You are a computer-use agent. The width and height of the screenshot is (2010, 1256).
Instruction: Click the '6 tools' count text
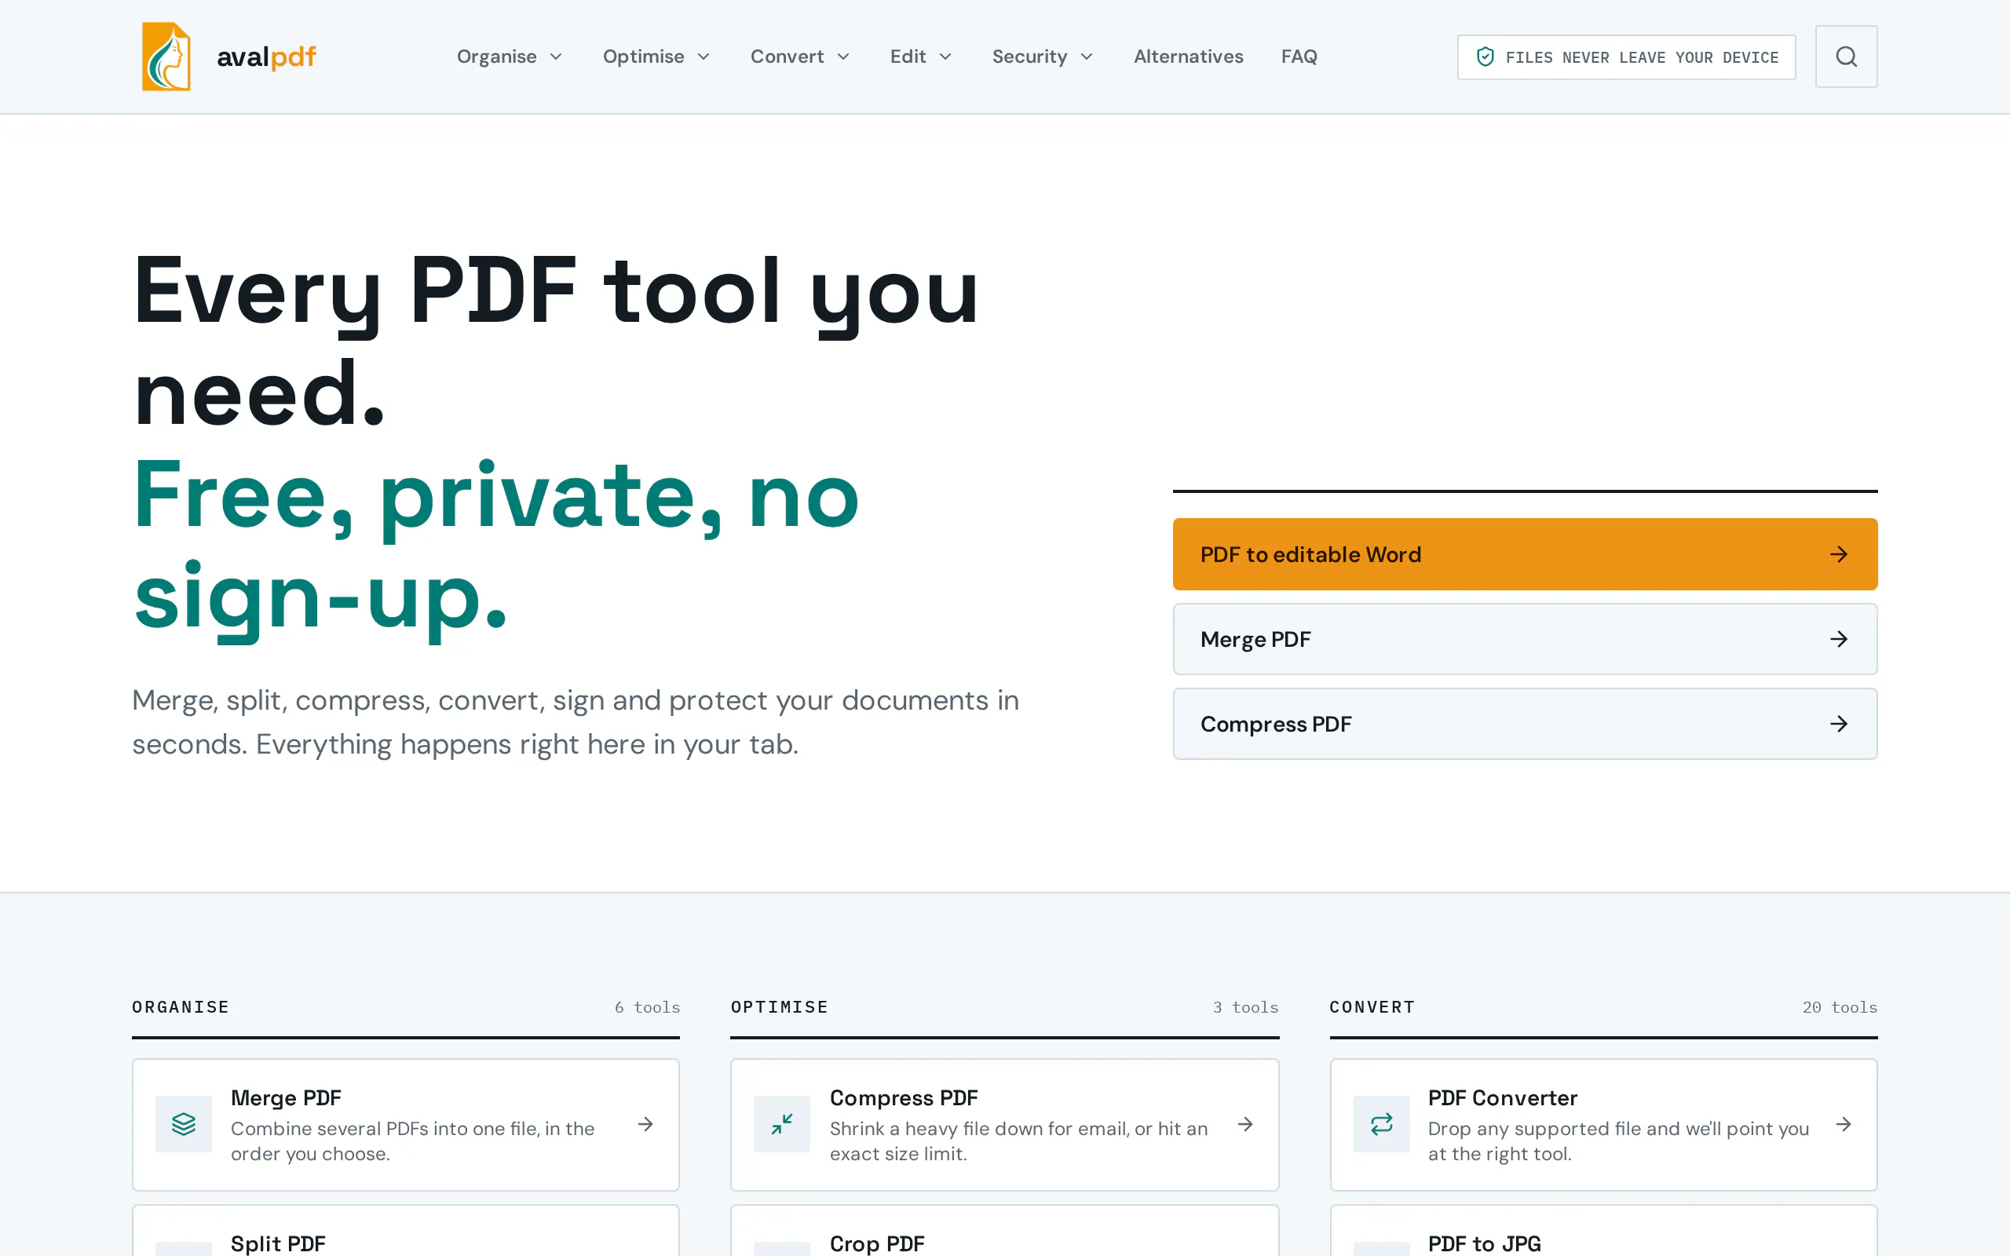tap(647, 1007)
